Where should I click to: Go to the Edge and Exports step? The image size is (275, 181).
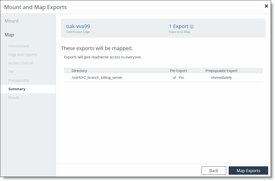click(x=23, y=55)
